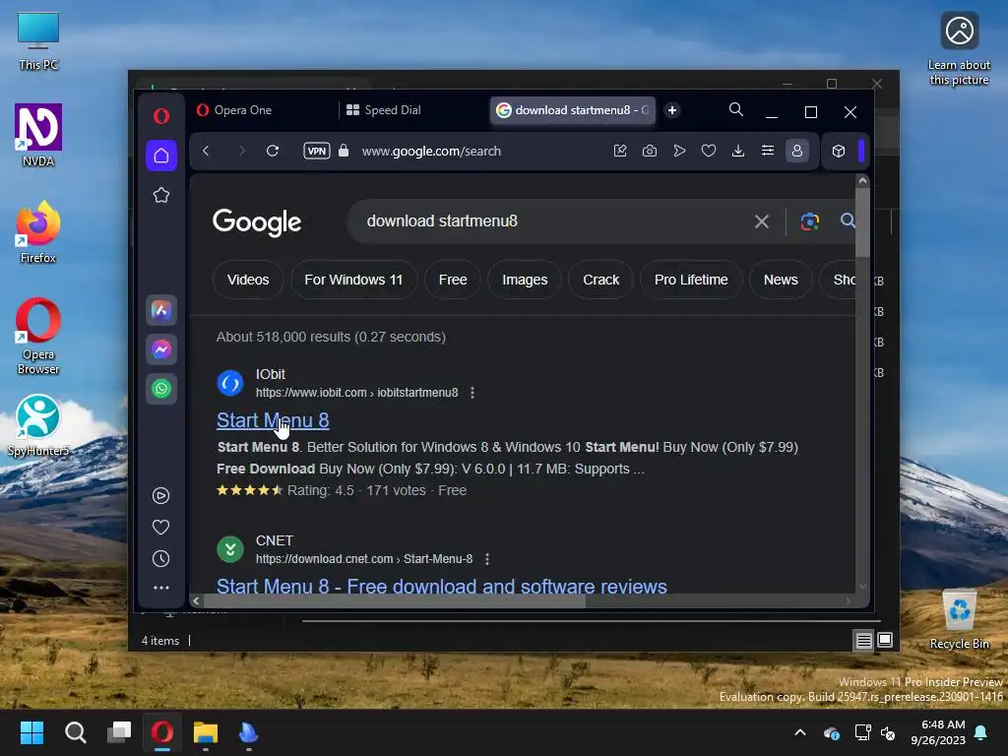The width and height of the screenshot is (1008, 756).
Task: View site info via padlock icon
Action: coord(344,151)
